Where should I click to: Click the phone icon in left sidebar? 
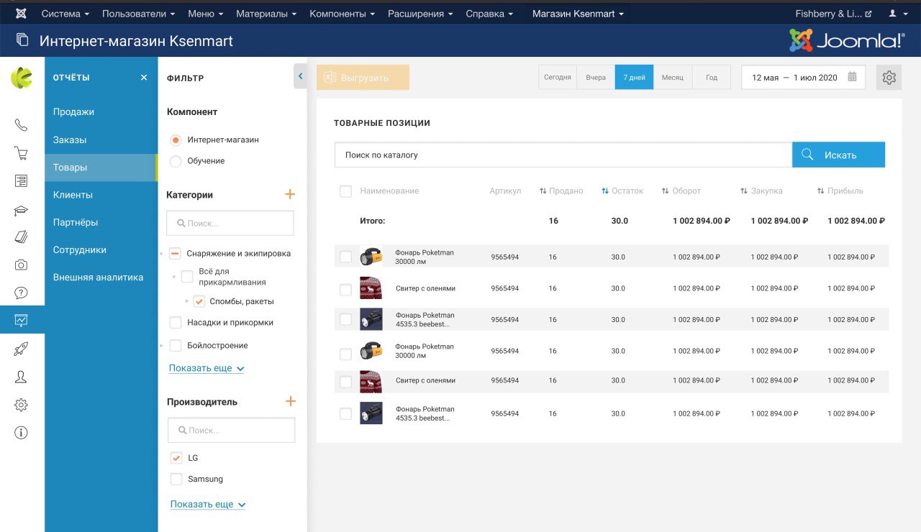pos(22,125)
